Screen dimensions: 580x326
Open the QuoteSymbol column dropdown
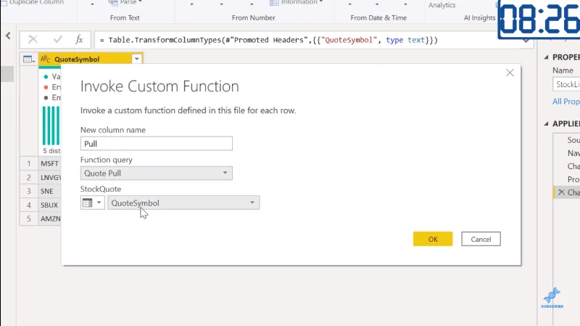(x=183, y=203)
